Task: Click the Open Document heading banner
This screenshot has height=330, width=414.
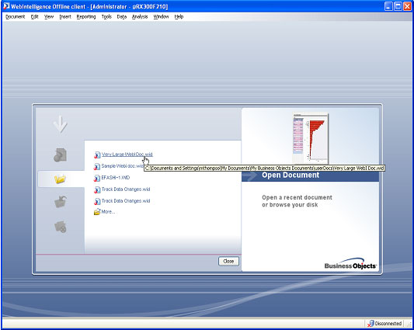Action: 310,175
